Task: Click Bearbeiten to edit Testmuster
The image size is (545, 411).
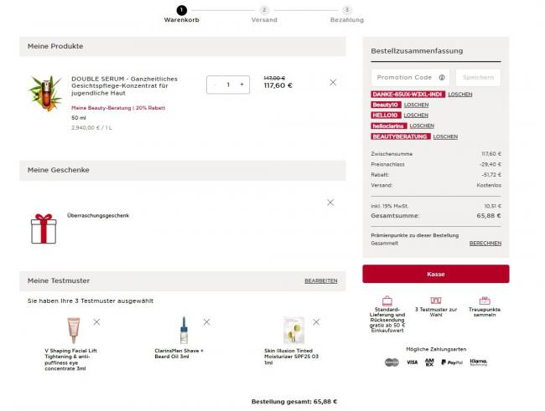Action: [320, 280]
